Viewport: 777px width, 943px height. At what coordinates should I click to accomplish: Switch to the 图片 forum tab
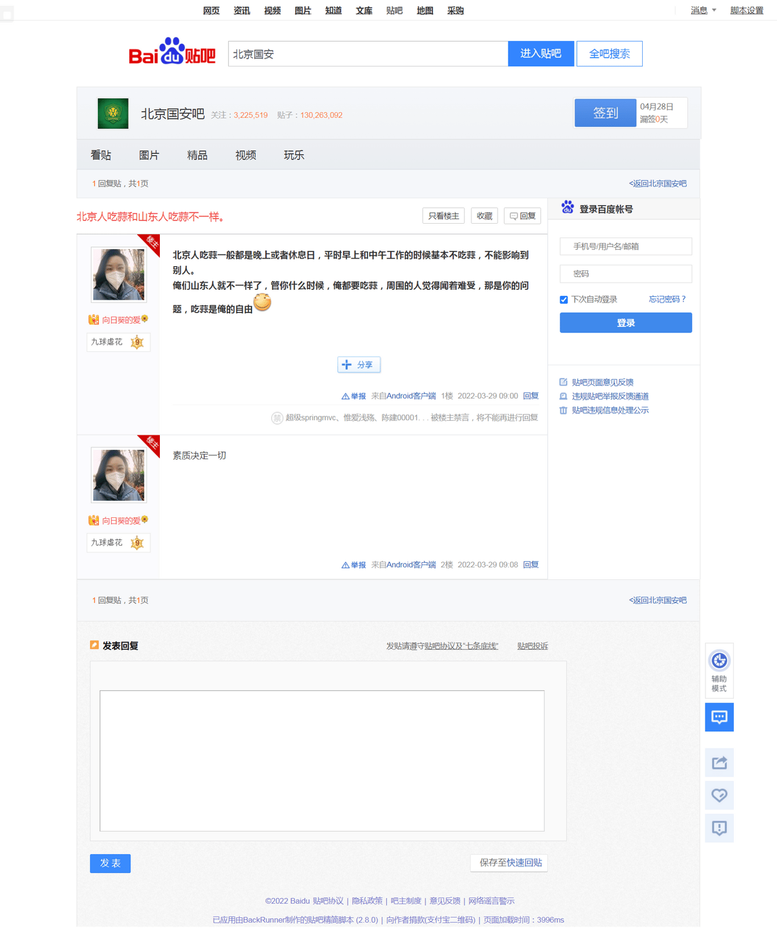pos(149,155)
